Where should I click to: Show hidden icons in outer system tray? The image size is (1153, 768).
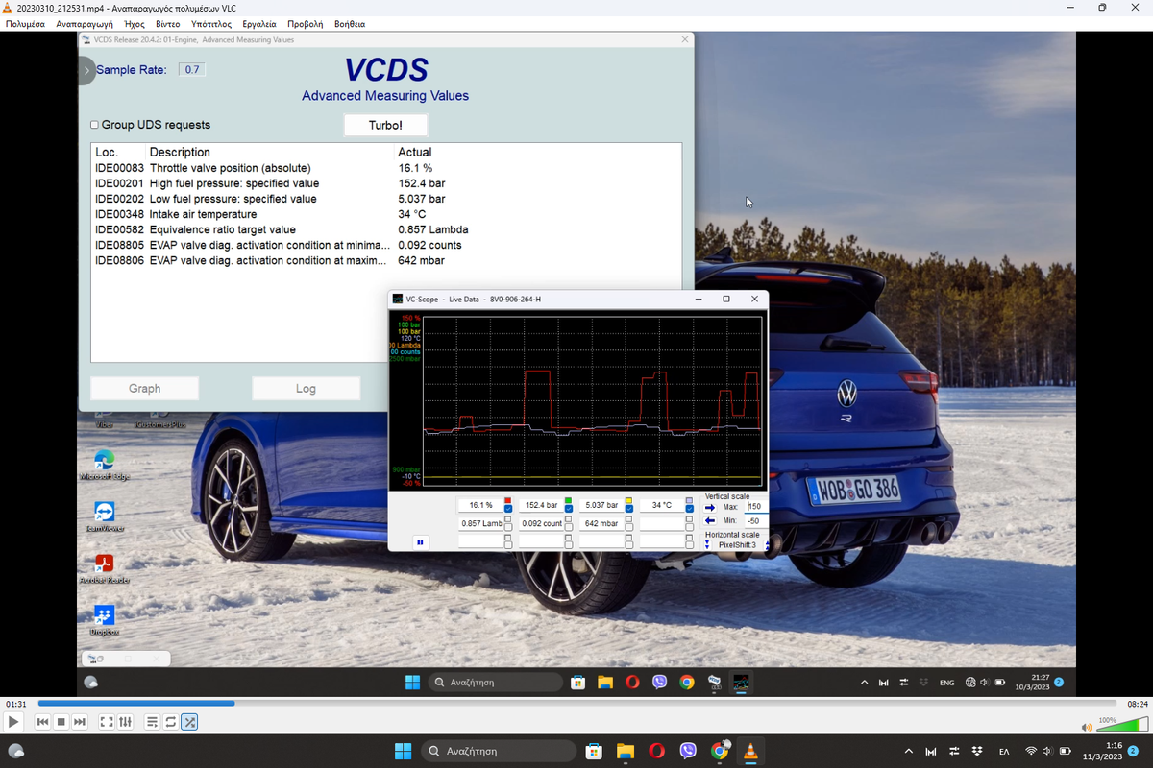(908, 751)
